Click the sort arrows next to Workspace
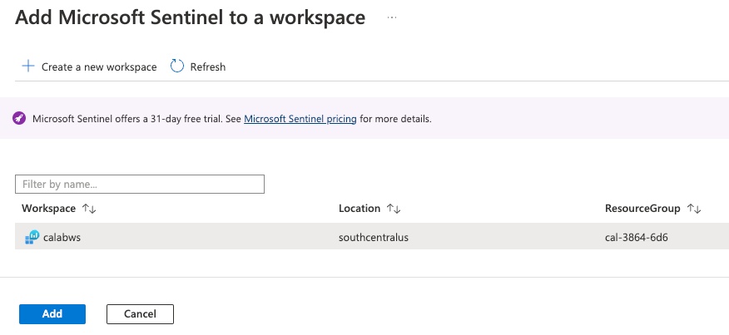This screenshot has width=729, height=335. [x=89, y=209]
